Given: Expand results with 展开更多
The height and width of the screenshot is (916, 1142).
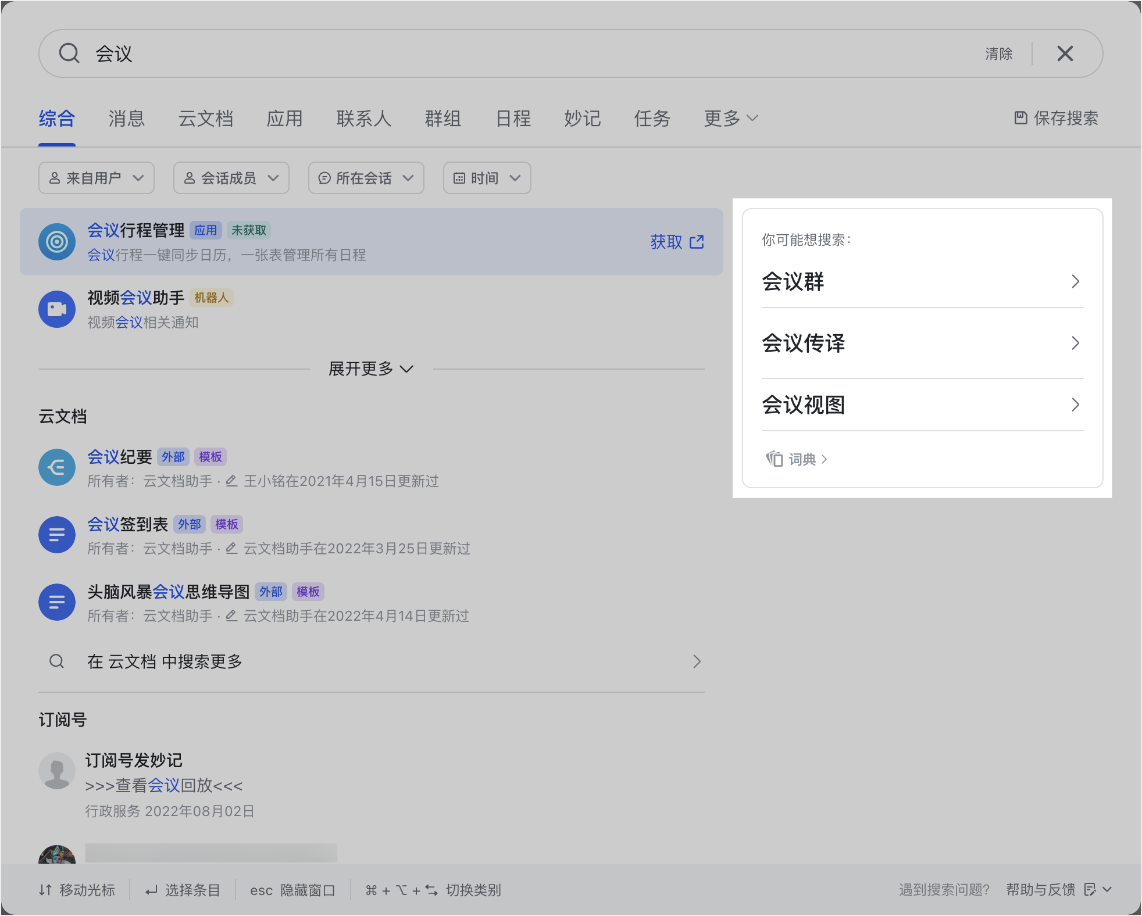Looking at the screenshot, I should [371, 368].
